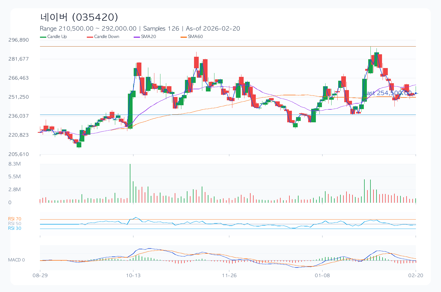Click the 236,037 price axis label
The width and height of the screenshot is (441, 292).
[x=18, y=116]
